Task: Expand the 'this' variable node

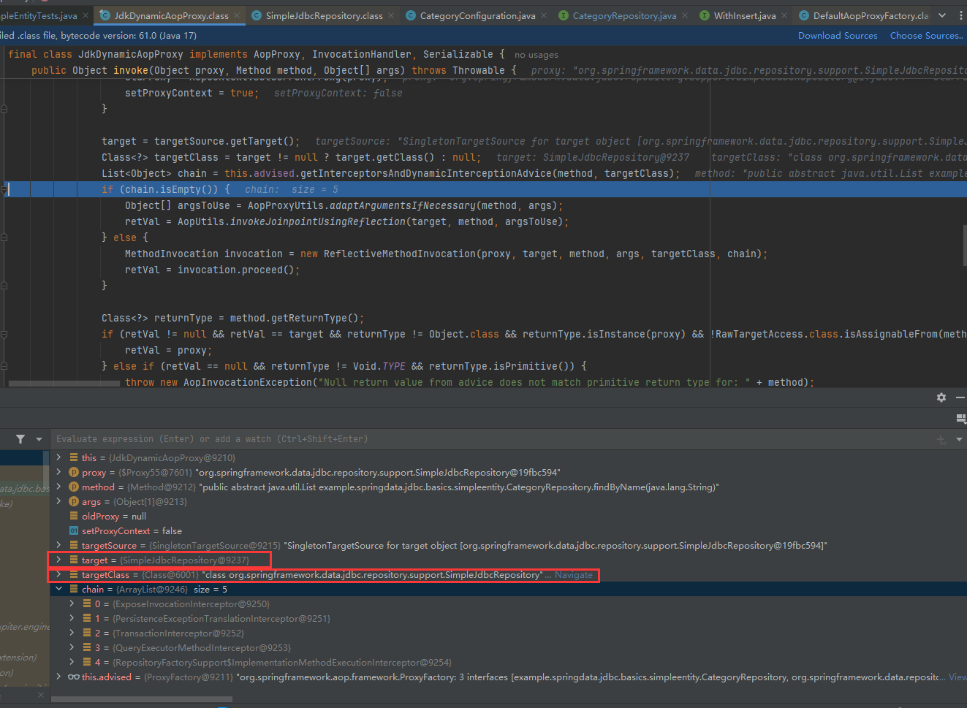Action: pyautogui.click(x=58, y=457)
